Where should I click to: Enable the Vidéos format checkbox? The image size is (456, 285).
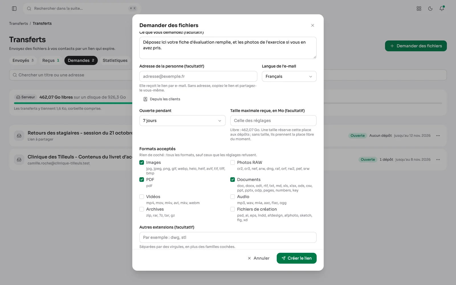(142, 197)
